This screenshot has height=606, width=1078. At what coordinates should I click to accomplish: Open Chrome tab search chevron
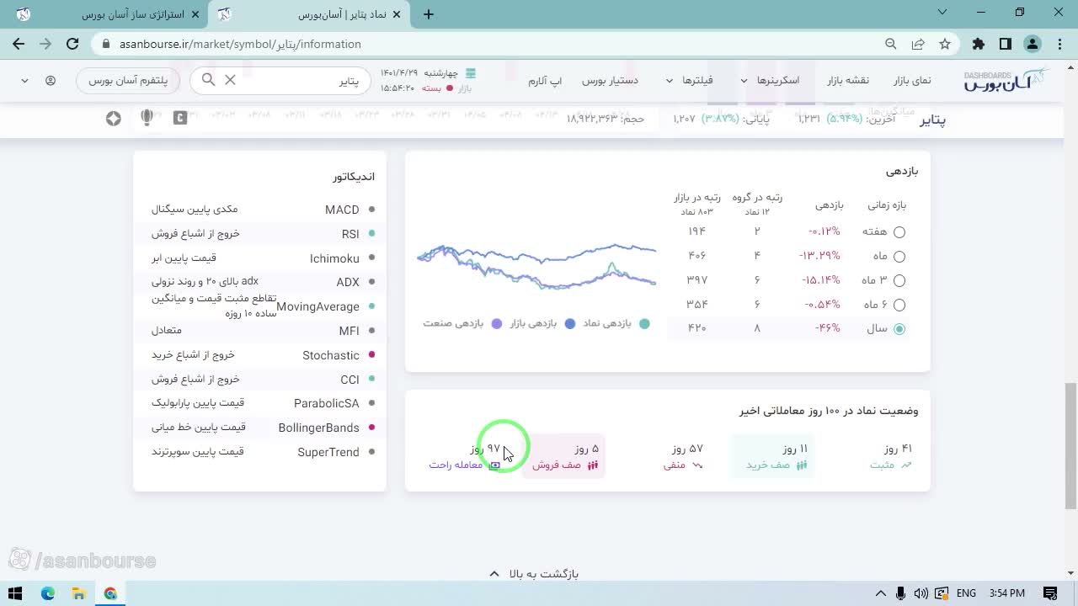[x=942, y=13]
